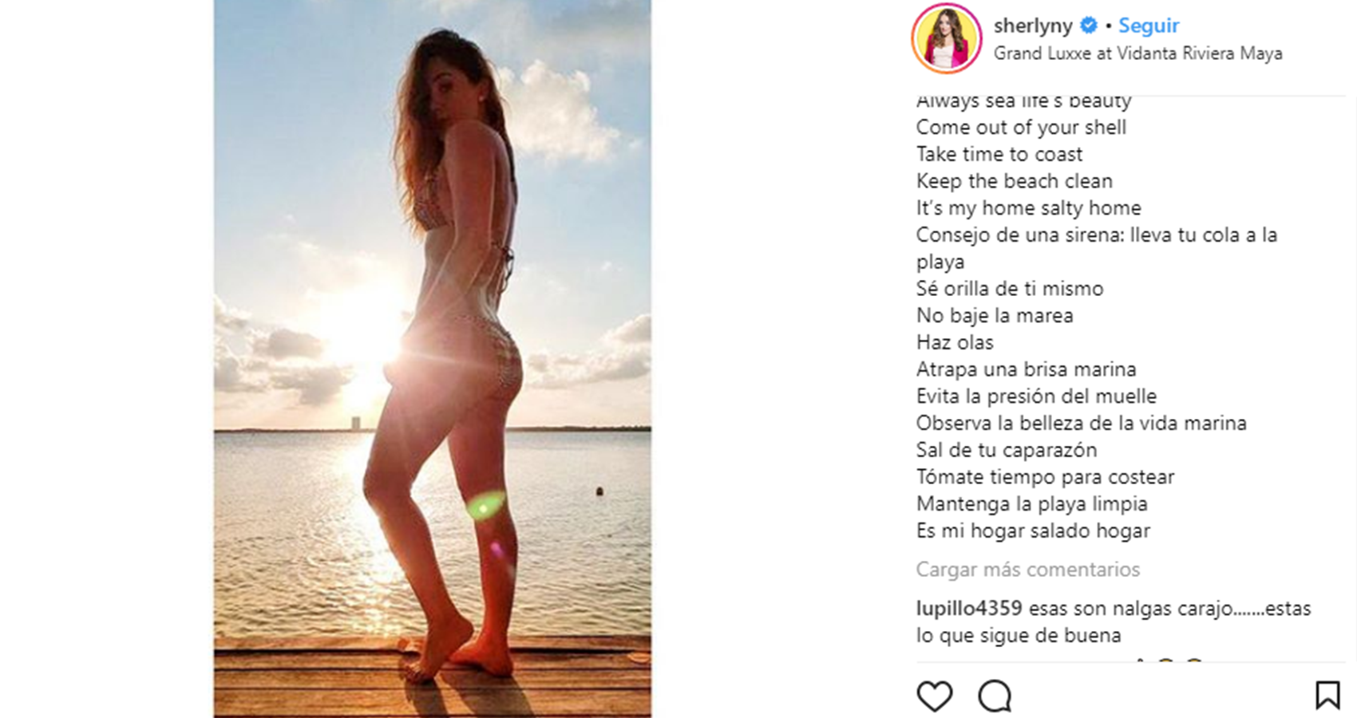Click the caption line 'Keep the beach clean'
Image resolution: width=1357 pixels, height=718 pixels.
[x=1014, y=181]
